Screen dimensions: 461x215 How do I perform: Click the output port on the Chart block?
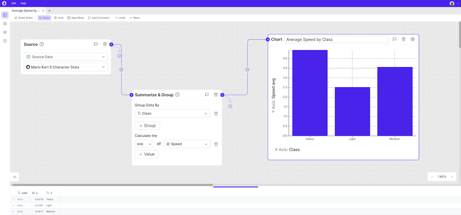[268, 39]
